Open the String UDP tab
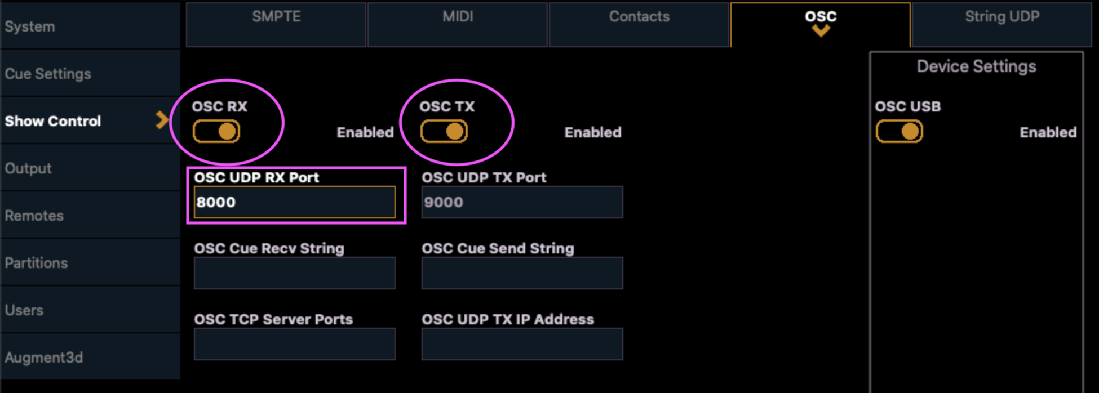 click(x=1002, y=17)
